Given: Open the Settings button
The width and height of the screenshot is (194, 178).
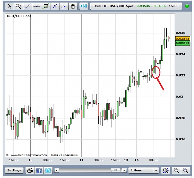Looking at the screenshot, I should (14, 170).
